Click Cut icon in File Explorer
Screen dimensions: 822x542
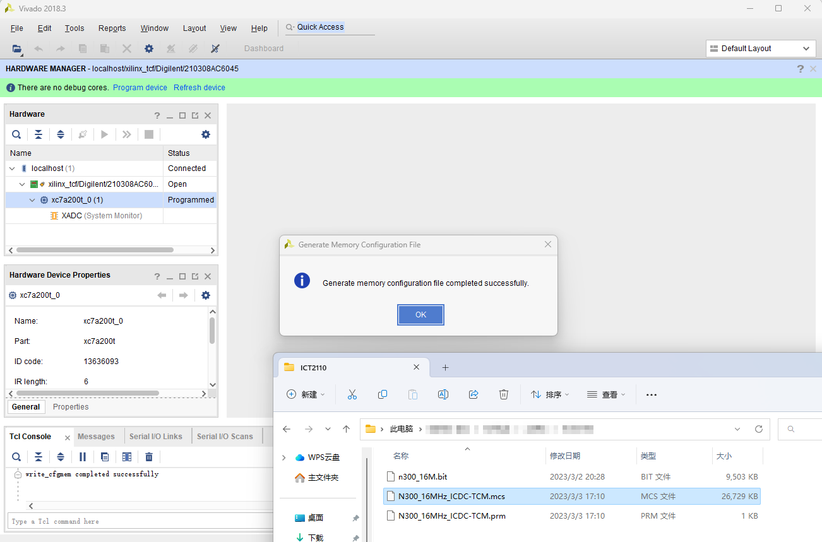(352, 394)
